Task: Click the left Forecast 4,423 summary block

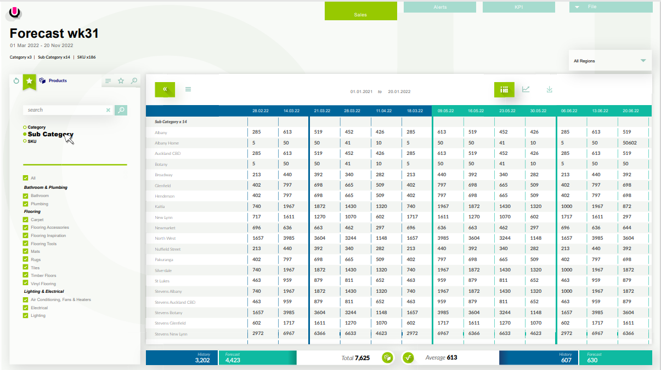Action: 257,357
